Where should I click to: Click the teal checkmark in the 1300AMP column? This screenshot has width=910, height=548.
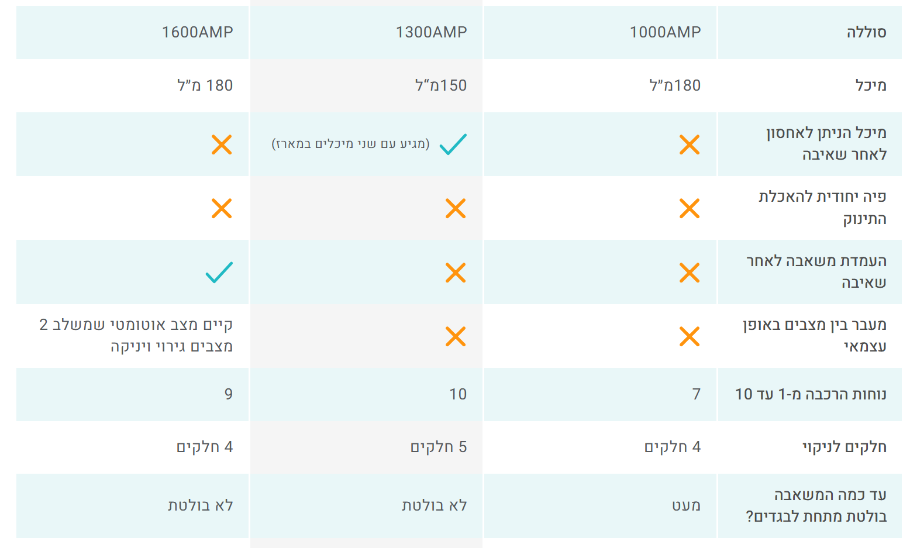(x=453, y=144)
